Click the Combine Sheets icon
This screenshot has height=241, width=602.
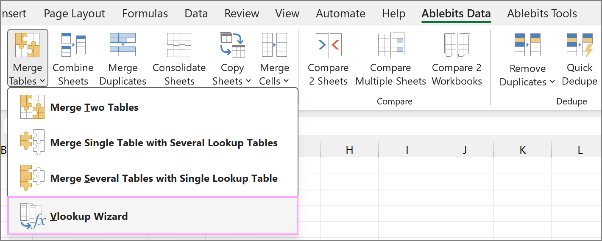pos(73,44)
